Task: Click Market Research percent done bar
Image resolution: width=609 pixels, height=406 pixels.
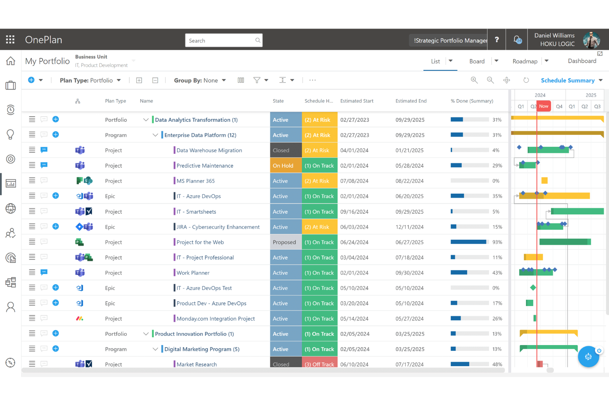Action: (x=470, y=364)
